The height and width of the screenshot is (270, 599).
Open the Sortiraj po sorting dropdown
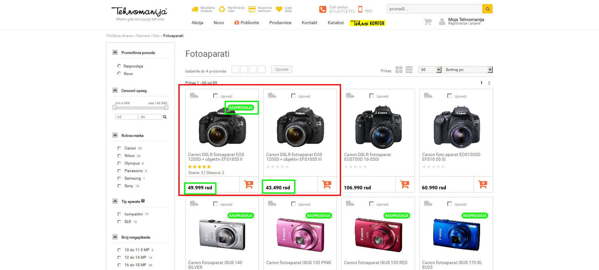[468, 70]
